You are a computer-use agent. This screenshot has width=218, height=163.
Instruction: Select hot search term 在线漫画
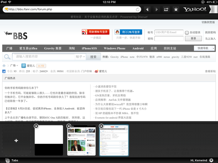tap(205, 57)
